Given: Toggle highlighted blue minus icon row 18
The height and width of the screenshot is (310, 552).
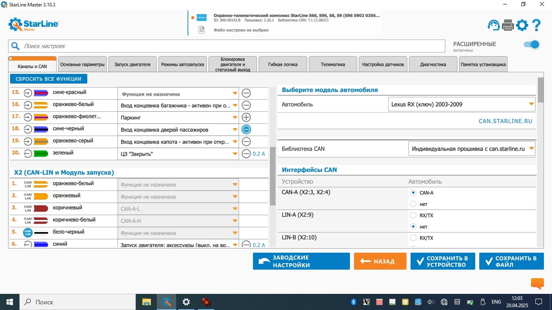Looking at the screenshot, I should click(x=246, y=130).
